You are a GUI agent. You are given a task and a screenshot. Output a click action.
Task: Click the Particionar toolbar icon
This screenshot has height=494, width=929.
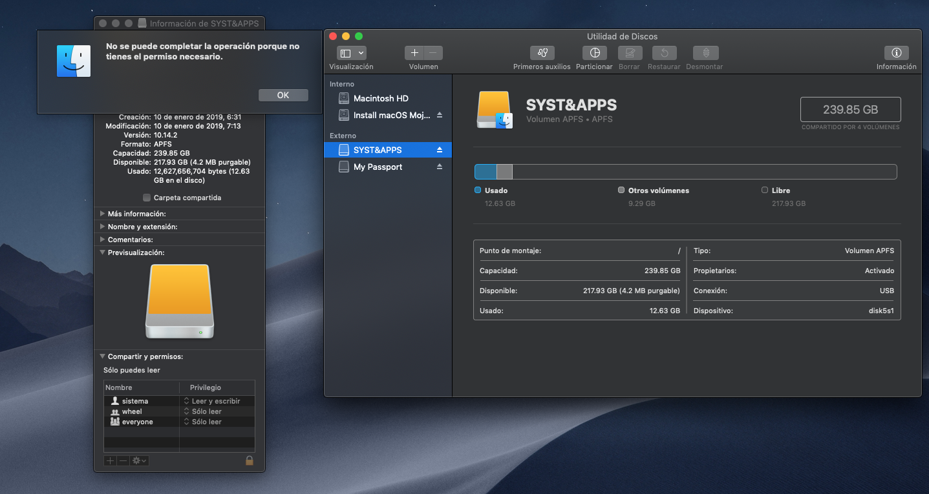pyautogui.click(x=594, y=53)
